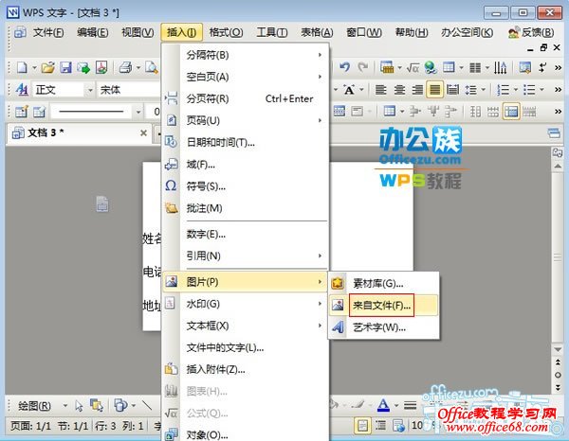Screen dimensions: 569x441
Task: Open the 办公空间(K) menu
Action: 467,32
